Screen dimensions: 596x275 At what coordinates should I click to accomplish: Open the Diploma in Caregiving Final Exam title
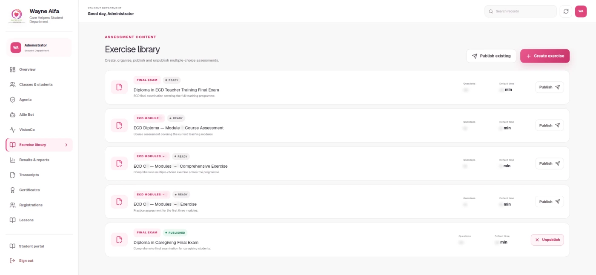click(x=166, y=243)
